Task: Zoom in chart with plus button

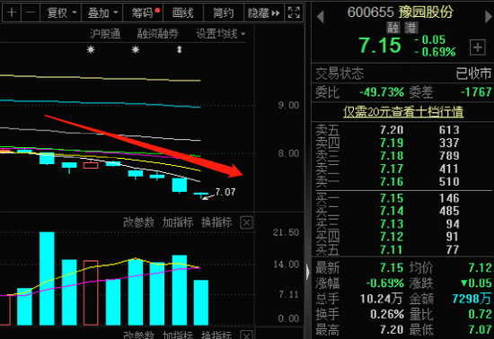Action: (12, 13)
